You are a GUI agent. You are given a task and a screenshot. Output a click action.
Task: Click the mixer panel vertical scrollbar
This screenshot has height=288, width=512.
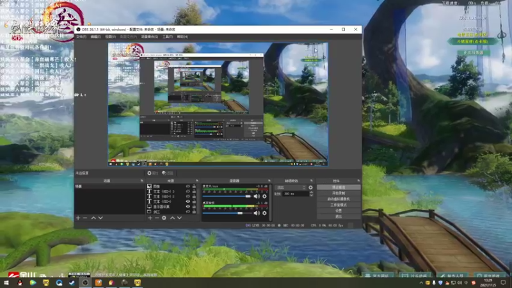(x=270, y=202)
